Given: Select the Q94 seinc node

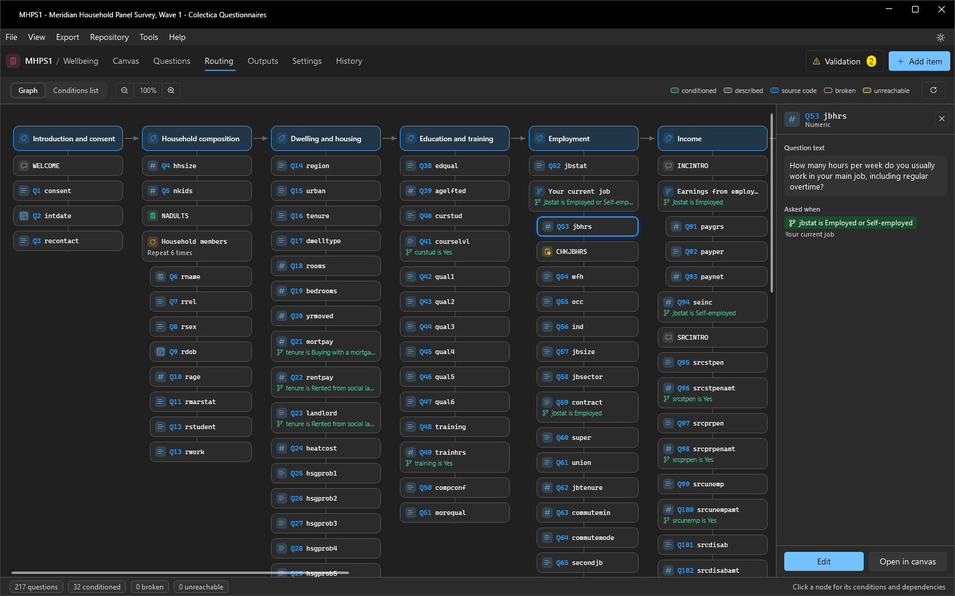Looking at the screenshot, I should [x=713, y=307].
